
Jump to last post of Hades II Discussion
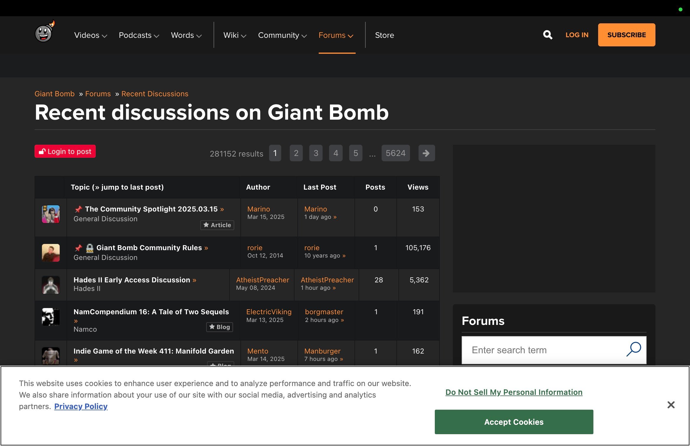click(x=194, y=280)
